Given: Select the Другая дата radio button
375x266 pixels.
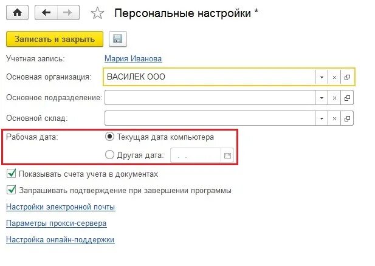Looking at the screenshot, I should (x=109, y=155).
